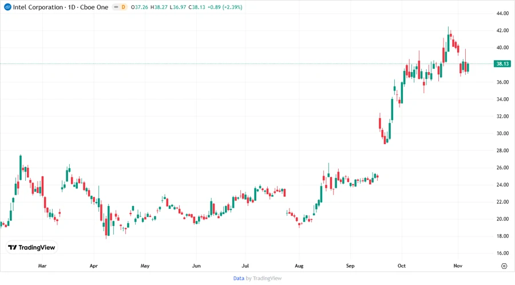Click the 40.00 price axis label
Image resolution: width=515 pixels, height=285 pixels.
[x=502, y=47]
